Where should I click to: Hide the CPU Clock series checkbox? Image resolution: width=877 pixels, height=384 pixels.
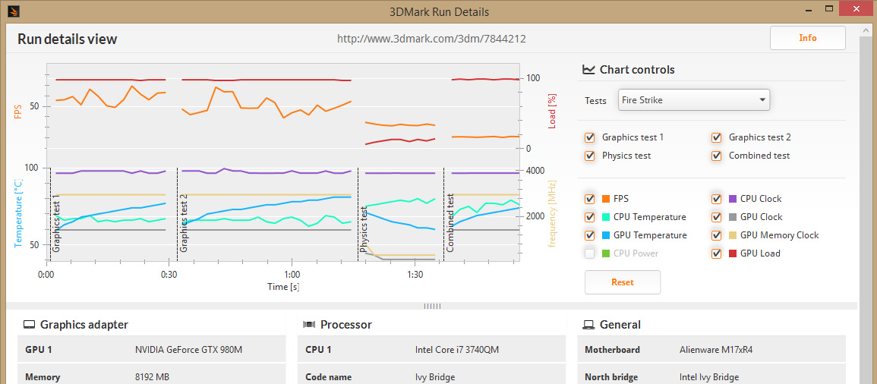pyautogui.click(x=717, y=199)
